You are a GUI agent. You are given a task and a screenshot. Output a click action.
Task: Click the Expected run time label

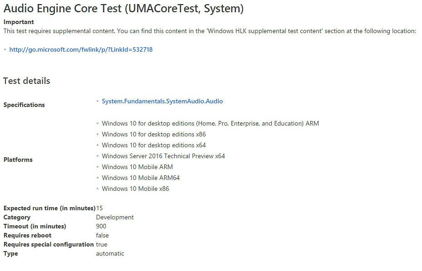click(x=49, y=208)
